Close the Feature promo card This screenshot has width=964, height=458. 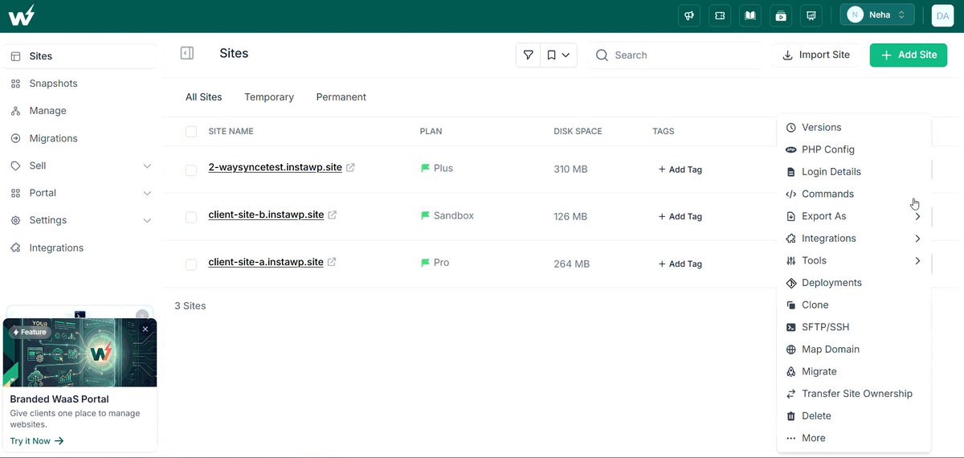click(x=145, y=329)
